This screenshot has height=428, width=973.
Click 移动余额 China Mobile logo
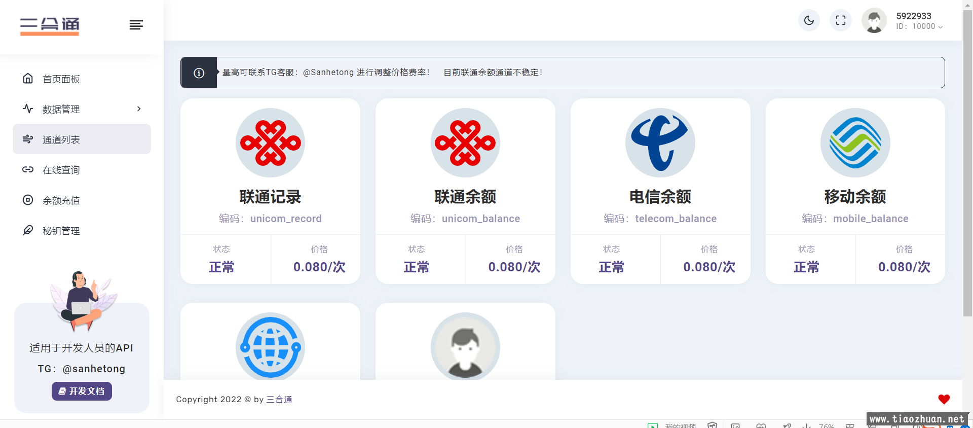pos(855,143)
